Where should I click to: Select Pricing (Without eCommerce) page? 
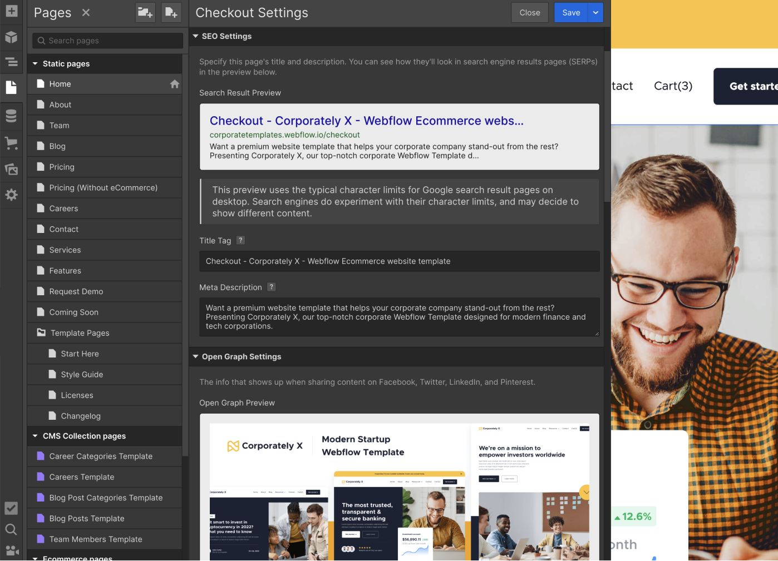[105, 188]
